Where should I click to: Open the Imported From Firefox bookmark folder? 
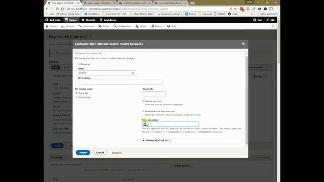coord(114,14)
